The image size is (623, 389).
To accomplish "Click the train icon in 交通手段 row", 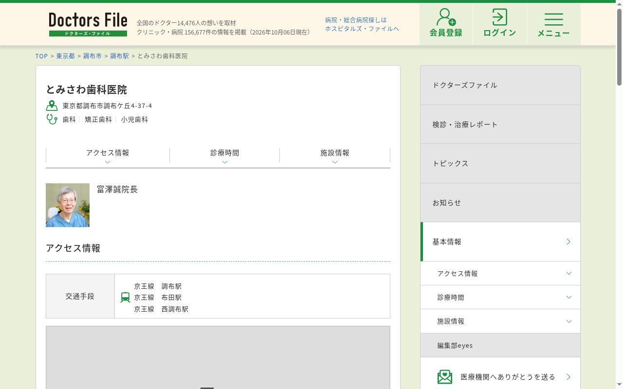I will pyautogui.click(x=125, y=298).
